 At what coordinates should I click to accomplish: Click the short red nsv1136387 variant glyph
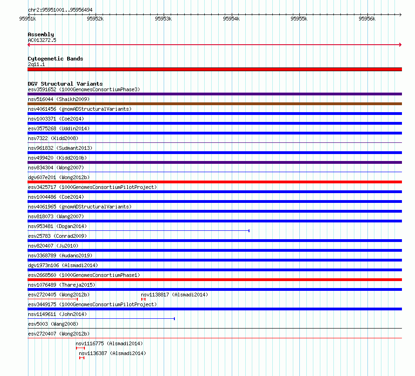82,358
